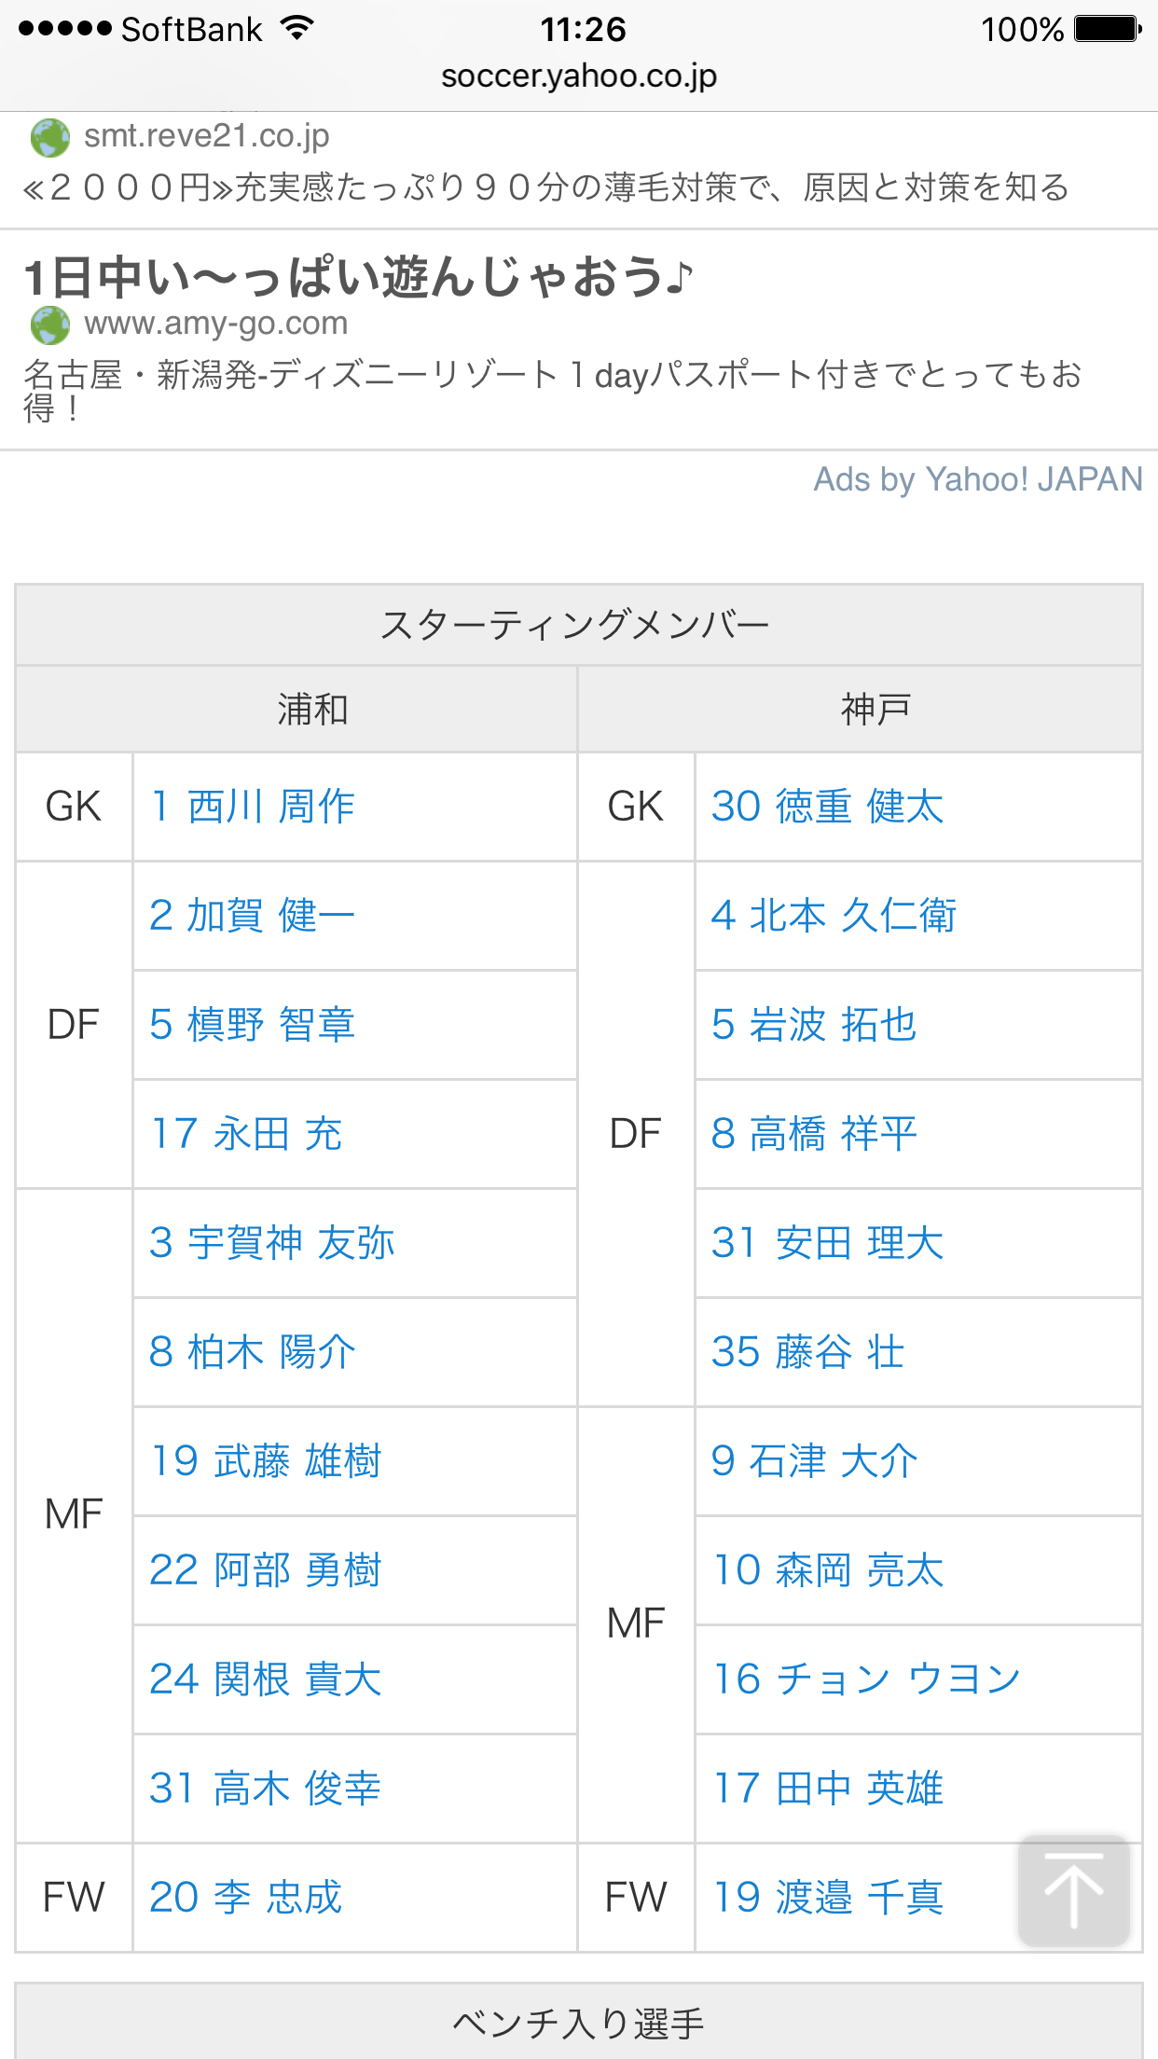Open player 30 徳重 健太 profile
Viewport: 1158px width, 2059px height.
point(827,807)
